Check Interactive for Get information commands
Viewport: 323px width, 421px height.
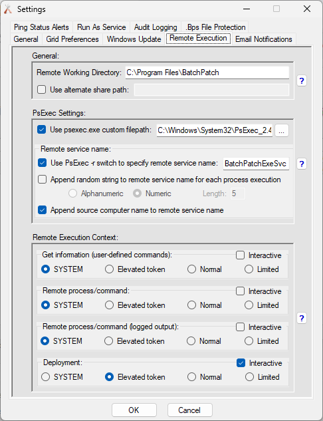coord(240,255)
